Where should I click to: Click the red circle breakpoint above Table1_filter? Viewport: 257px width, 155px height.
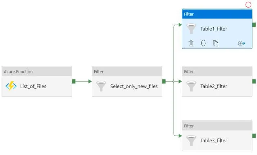coord(248,5)
